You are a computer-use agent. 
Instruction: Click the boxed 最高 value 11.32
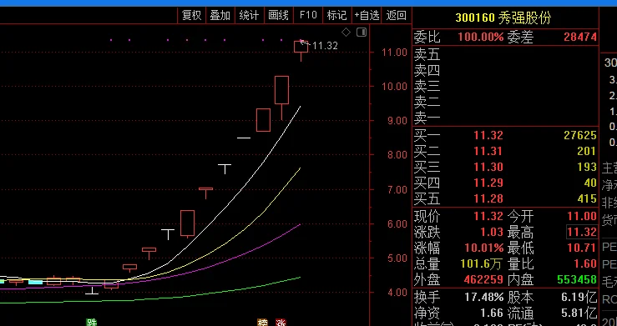(x=582, y=232)
